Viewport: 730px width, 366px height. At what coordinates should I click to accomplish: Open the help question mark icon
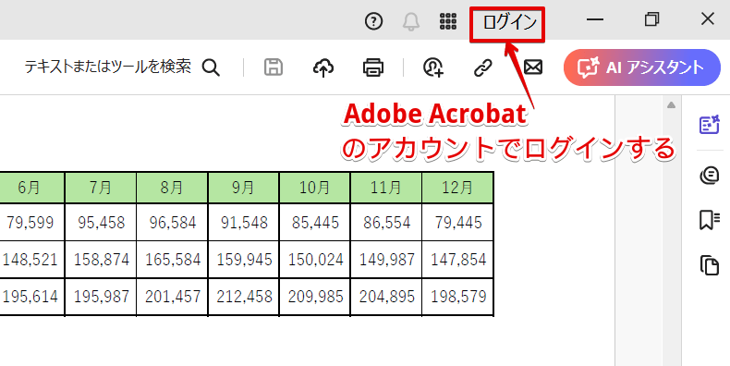point(373,21)
